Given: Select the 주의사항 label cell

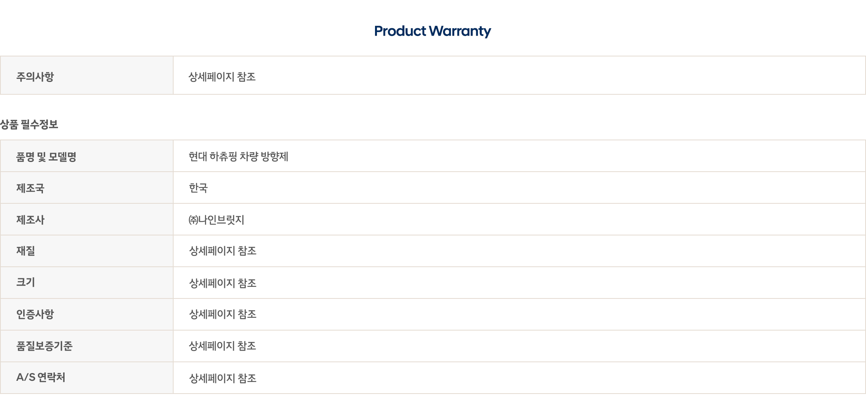Looking at the screenshot, I should coord(87,75).
